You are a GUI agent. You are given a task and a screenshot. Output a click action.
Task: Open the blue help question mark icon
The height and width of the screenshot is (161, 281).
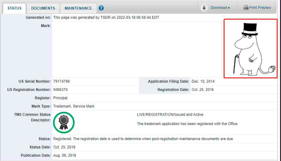point(101,8)
